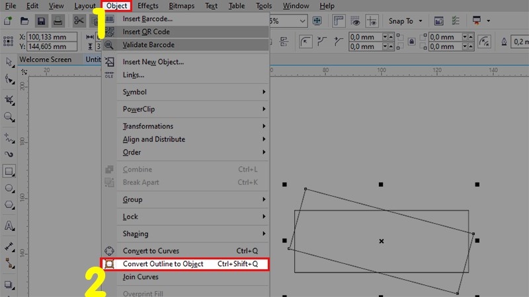Click the Save icon in toolbar

[41, 21]
